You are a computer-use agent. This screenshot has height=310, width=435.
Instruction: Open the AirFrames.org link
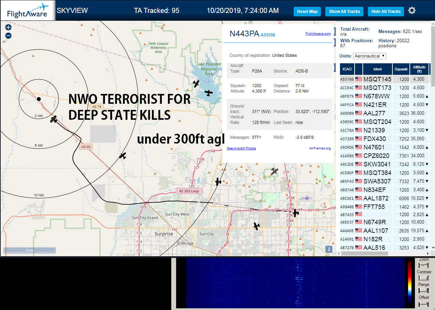click(x=320, y=148)
